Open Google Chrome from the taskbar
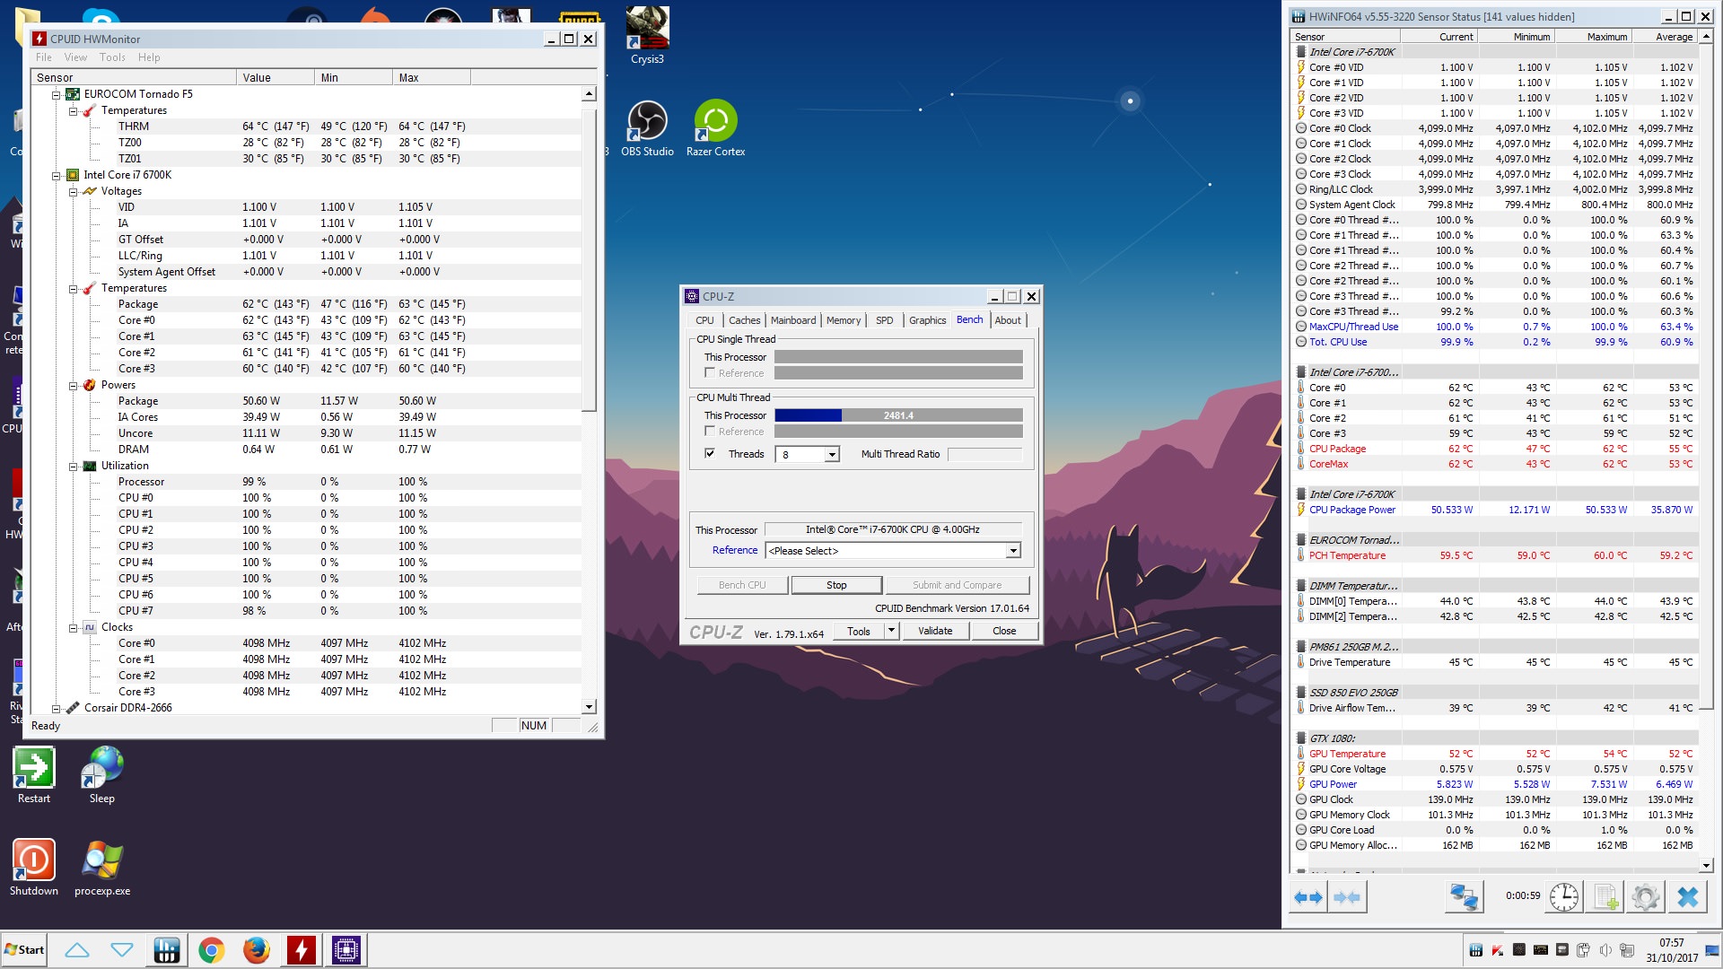This screenshot has height=969, width=1723. click(x=212, y=949)
